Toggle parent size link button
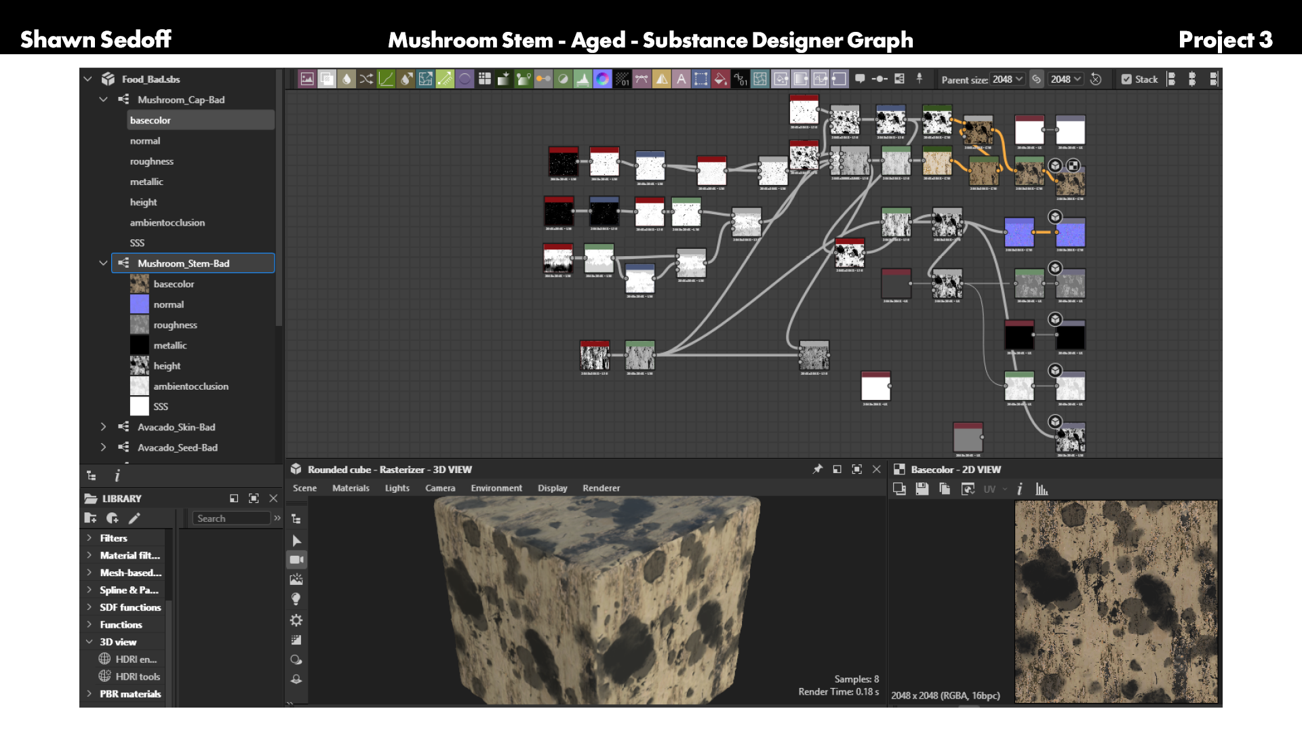The image size is (1302, 732). coord(1036,79)
